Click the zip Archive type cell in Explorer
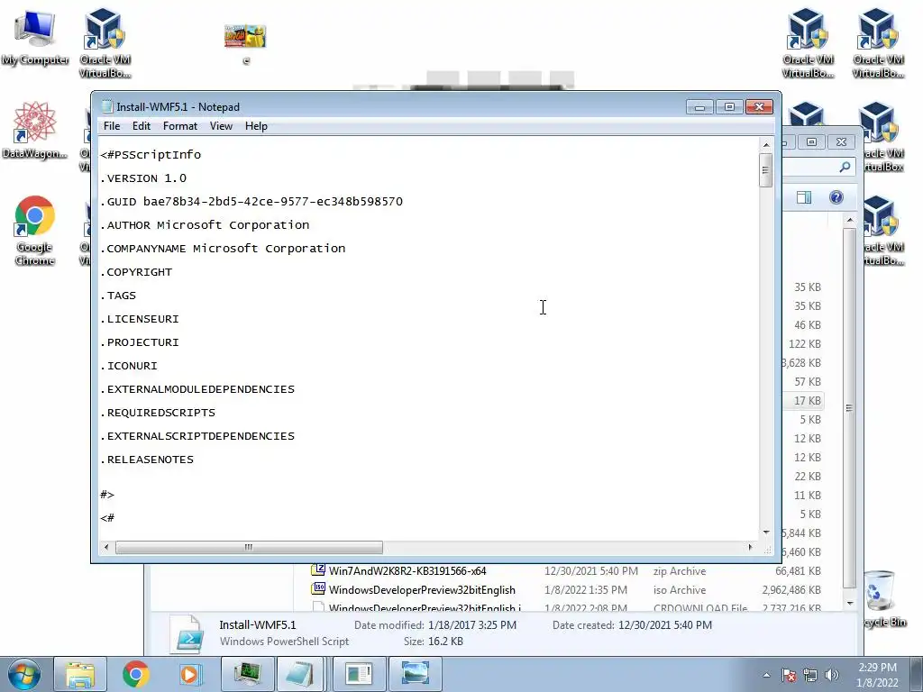 point(680,570)
